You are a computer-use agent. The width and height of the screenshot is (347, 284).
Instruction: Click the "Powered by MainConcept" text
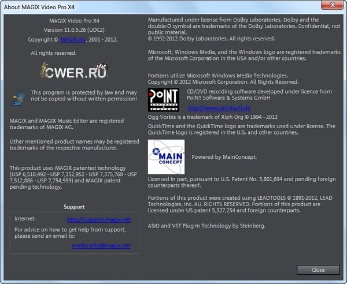pyautogui.click(x=224, y=157)
